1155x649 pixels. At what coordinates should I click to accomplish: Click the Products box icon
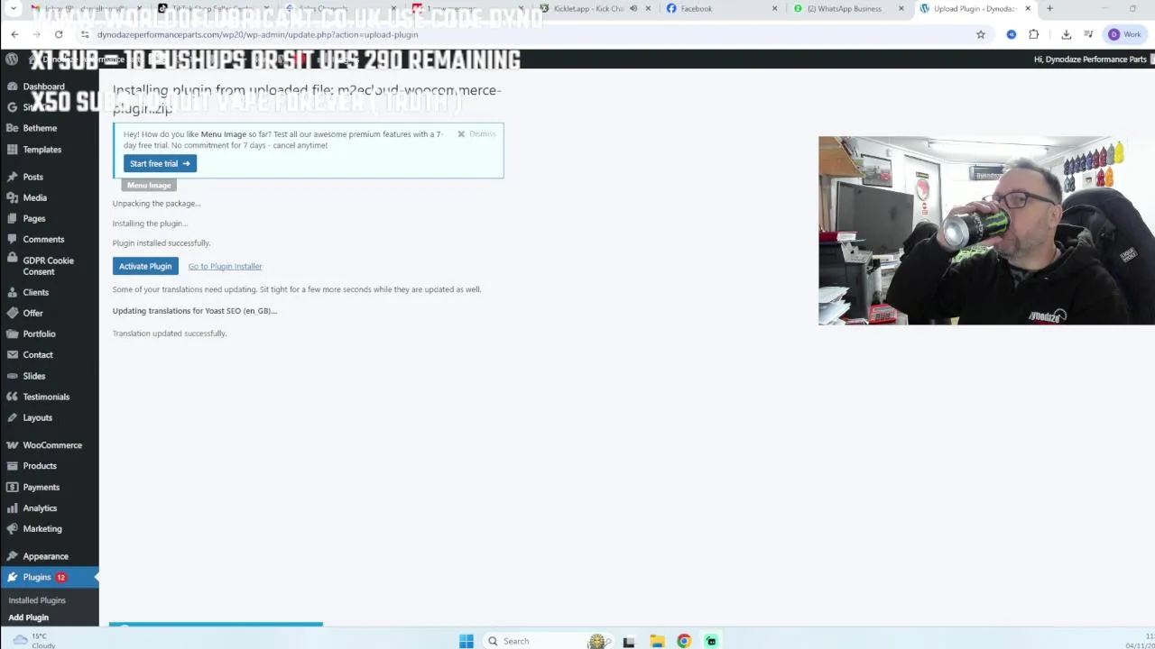click(x=12, y=466)
